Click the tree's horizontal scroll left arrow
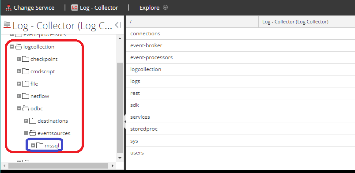This screenshot has width=355, height=173. point(4,165)
